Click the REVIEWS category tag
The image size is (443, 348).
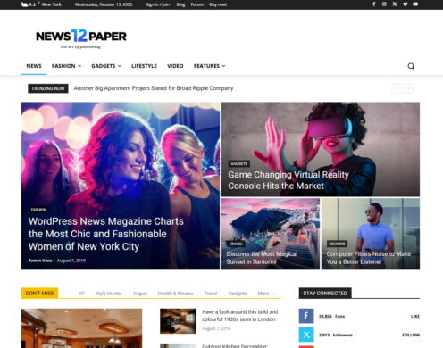coord(337,244)
